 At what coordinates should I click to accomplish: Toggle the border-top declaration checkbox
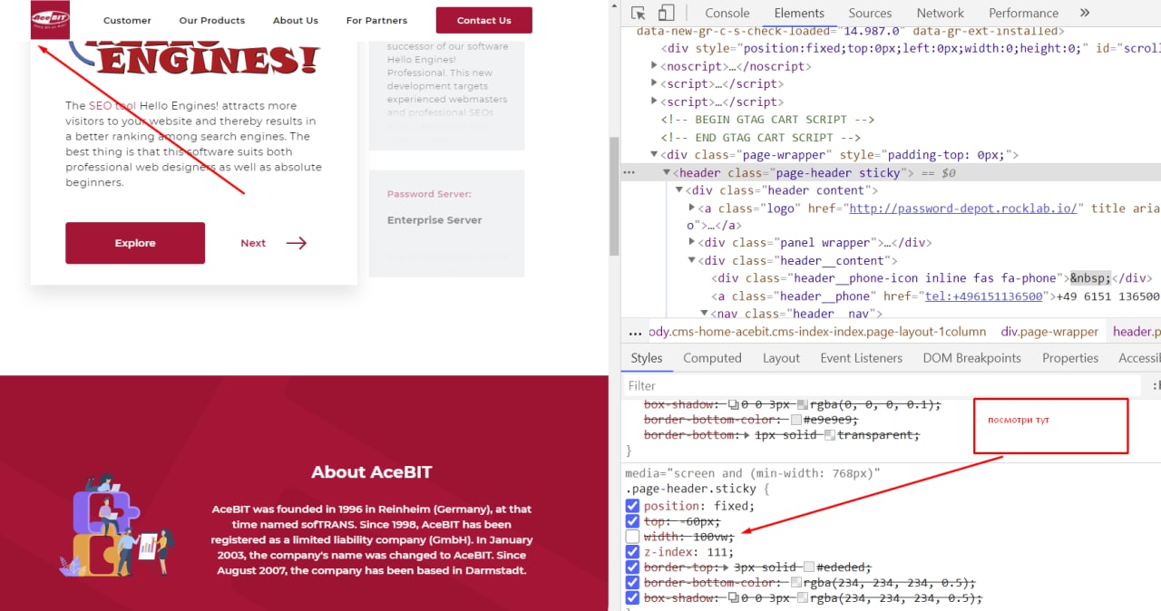pyautogui.click(x=632, y=567)
